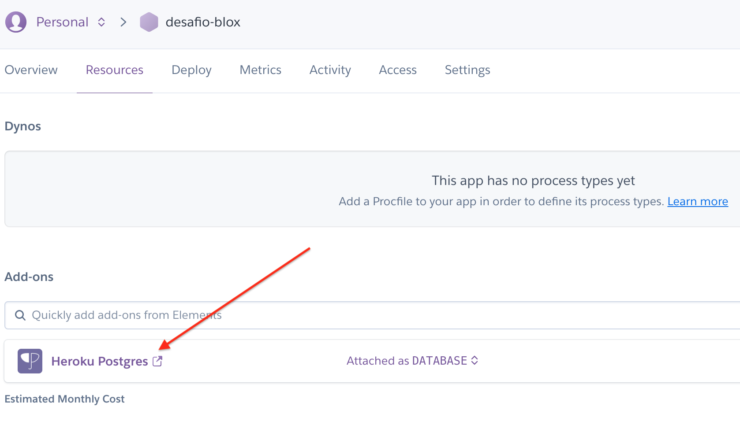Click the Dynos section heading
The height and width of the screenshot is (421, 740).
(23, 126)
